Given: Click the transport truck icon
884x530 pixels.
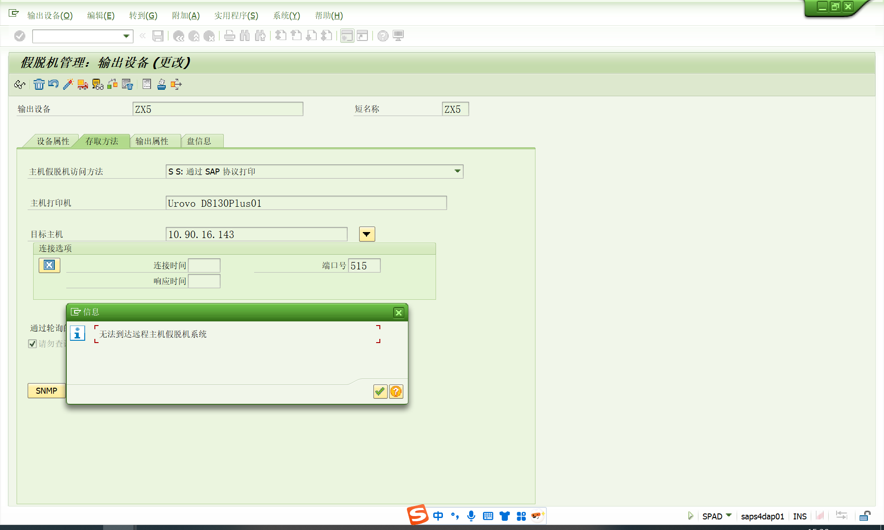Looking at the screenshot, I should (x=83, y=84).
